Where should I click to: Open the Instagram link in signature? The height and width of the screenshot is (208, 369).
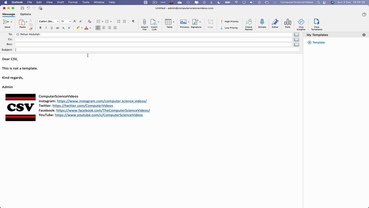[x=102, y=101]
